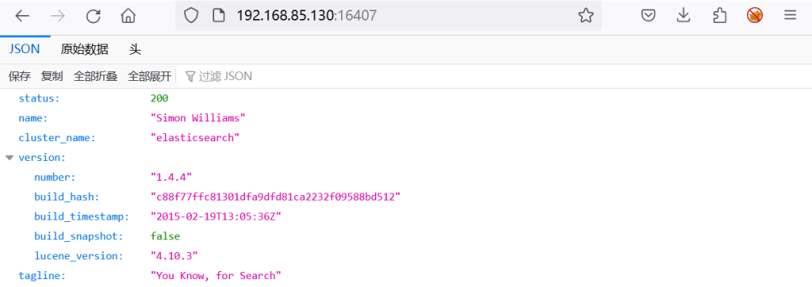Click the shield tracking protection icon

click(x=192, y=16)
